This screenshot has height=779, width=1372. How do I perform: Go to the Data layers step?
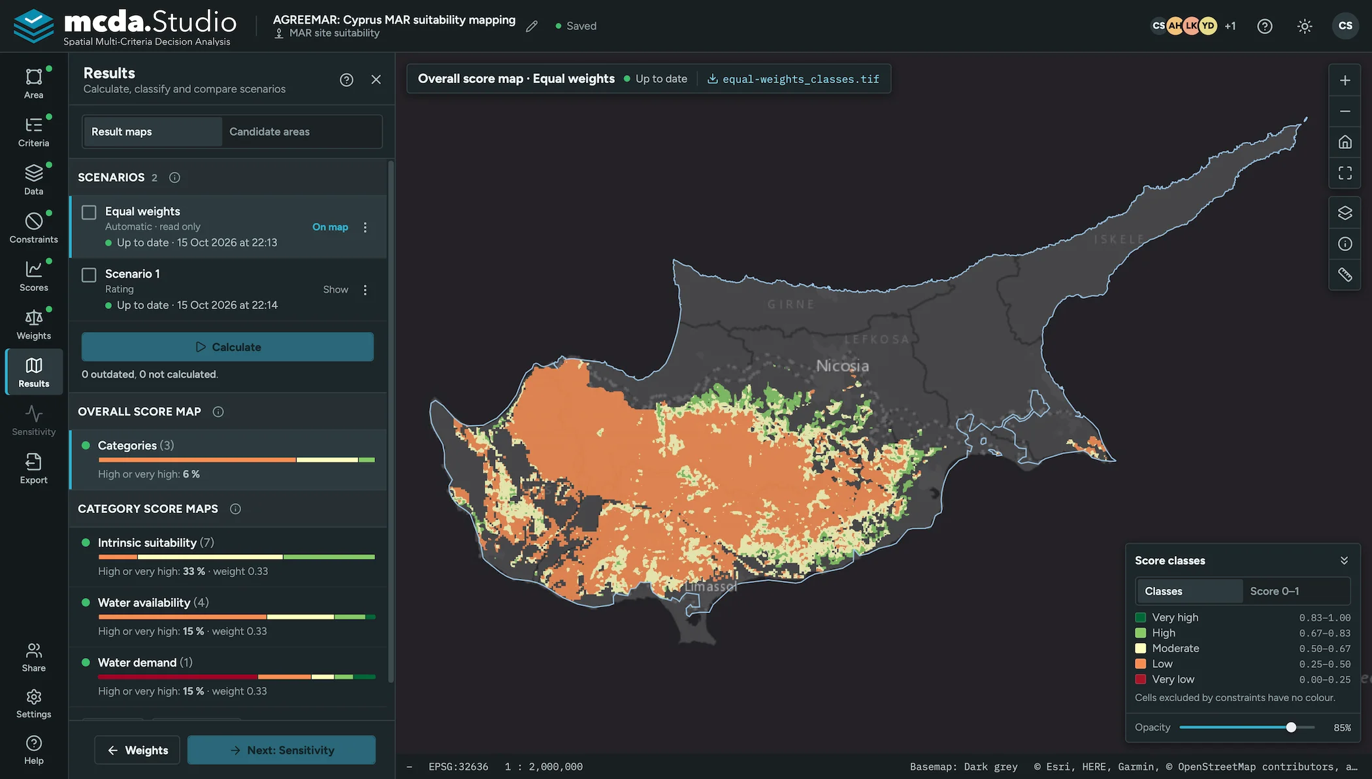(34, 180)
